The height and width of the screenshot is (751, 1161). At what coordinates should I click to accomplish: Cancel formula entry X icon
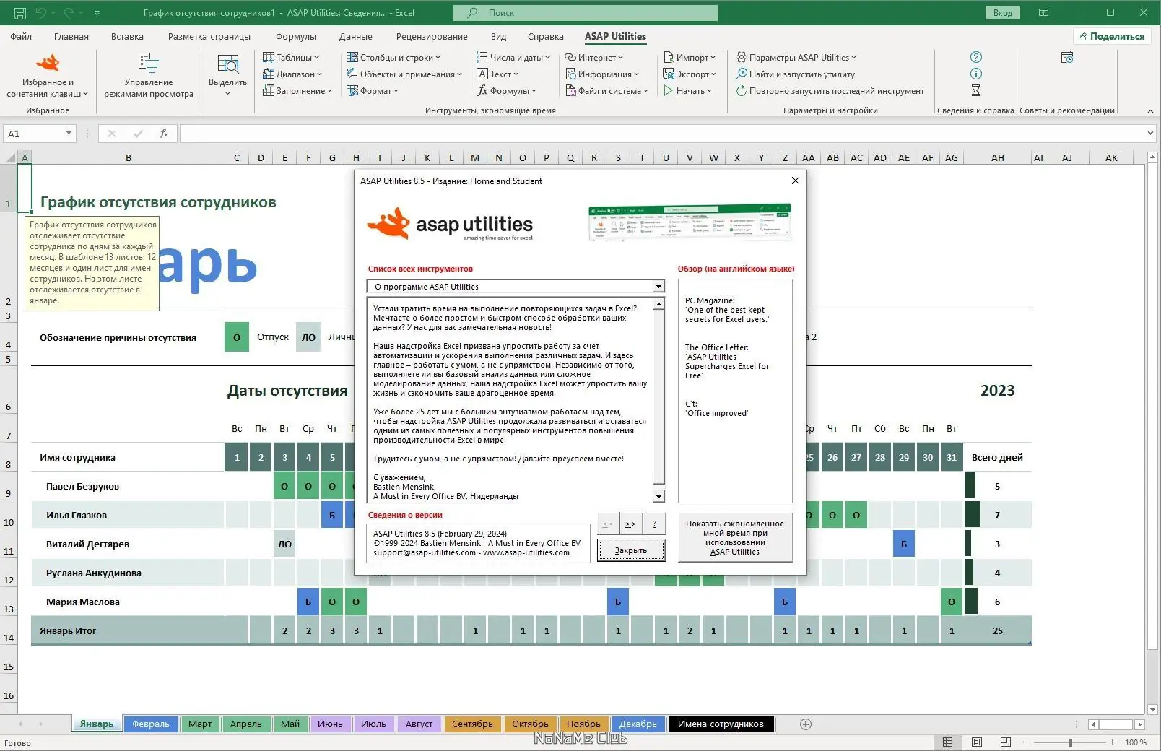click(111, 134)
